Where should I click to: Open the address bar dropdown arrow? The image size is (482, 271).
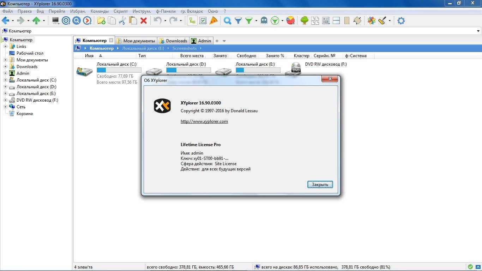[x=478, y=31]
